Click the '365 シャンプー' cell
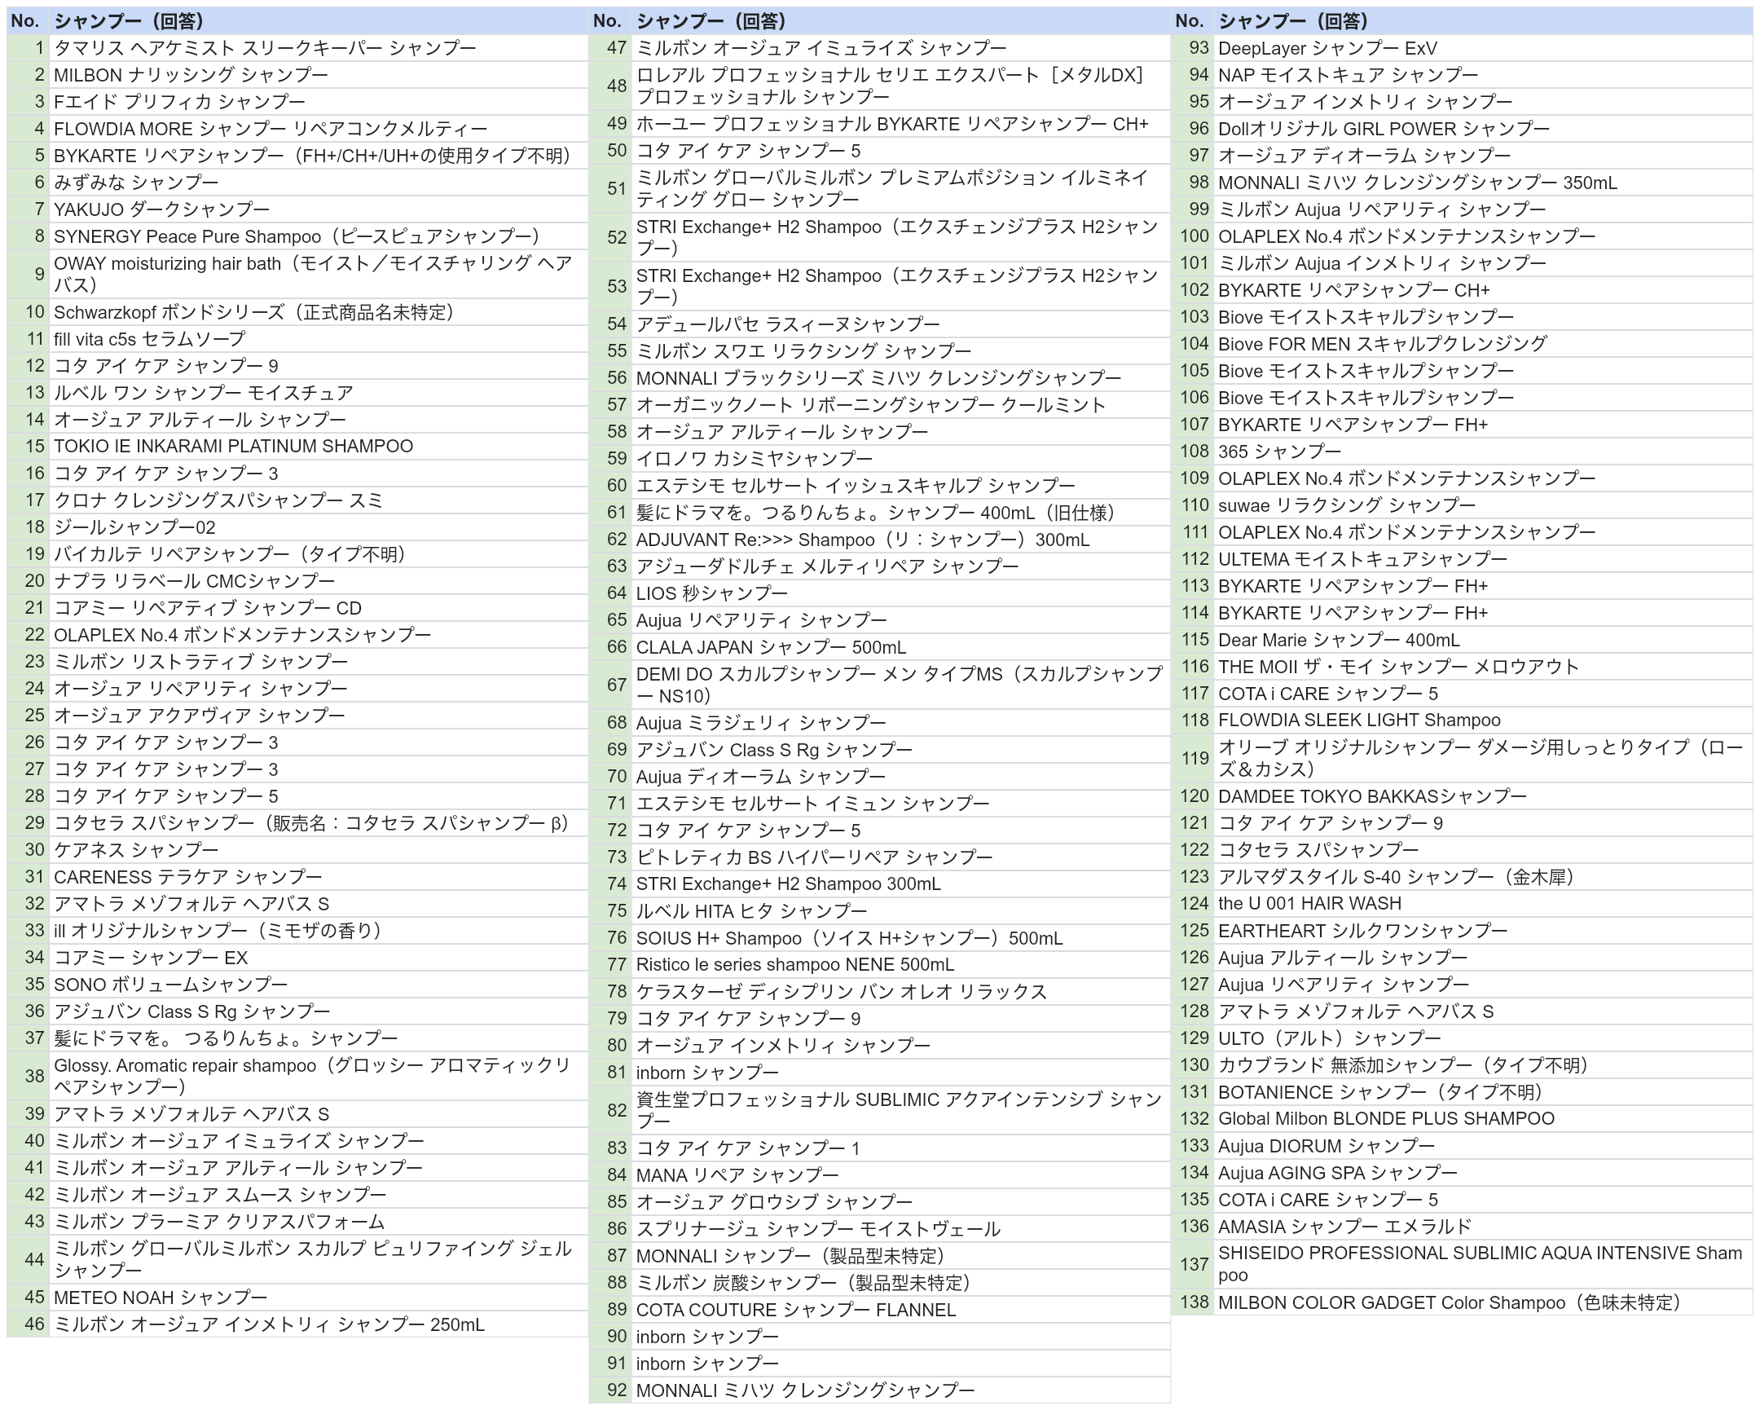Image resolution: width=1760 pixels, height=1410 pixels. coord(1483,451)
